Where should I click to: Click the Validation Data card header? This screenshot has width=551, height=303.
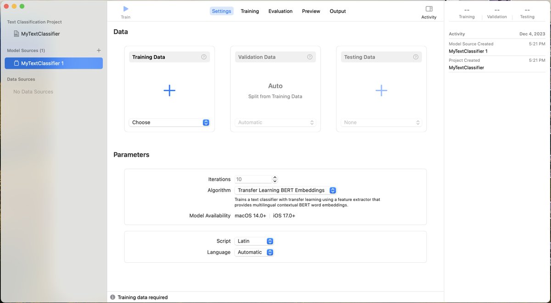point(275,57)
